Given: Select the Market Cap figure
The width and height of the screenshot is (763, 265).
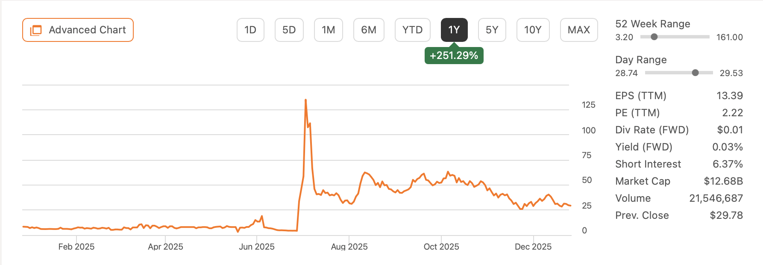Looking at the screenshot, I should (x=724, y=181).
